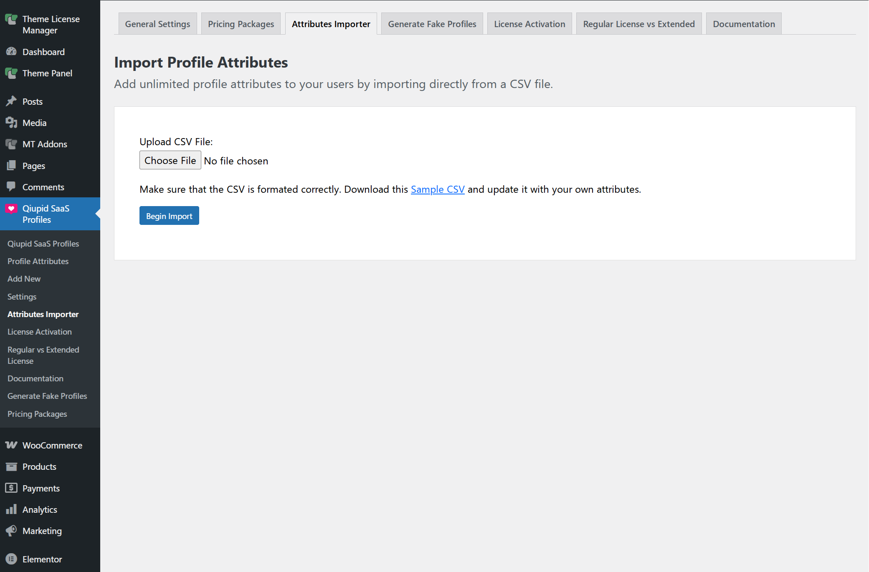The image size is (869, 572).
Task: Click the Products archive box icon
Action: point(11,466)
